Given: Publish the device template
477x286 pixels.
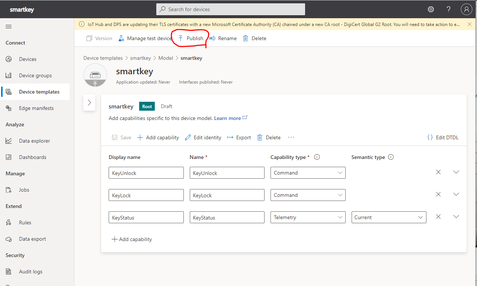Looking at the screenshot, I should click(x=191, y=38).
